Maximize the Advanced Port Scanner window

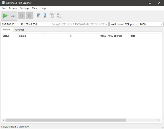(x=150, y=3)
